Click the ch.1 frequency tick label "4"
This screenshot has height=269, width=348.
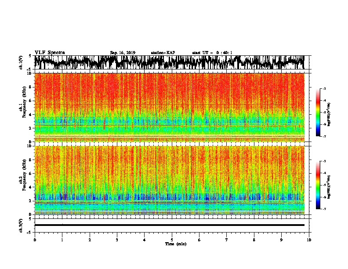(31, 115)
